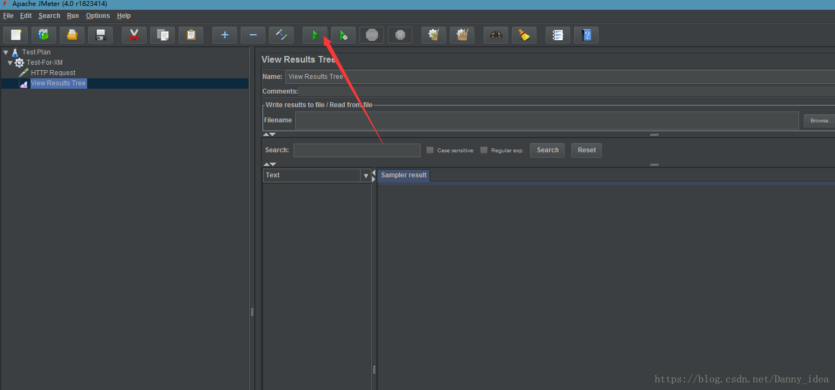Cut selection using scissors icon
835x390 pixels.
click(x=134, y=35)
